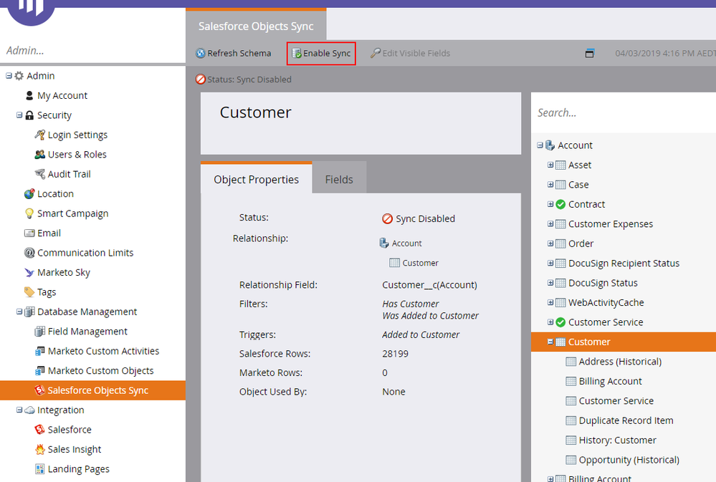Click the Edit Visible Fields wrench icon

click(x=376, y=54)
